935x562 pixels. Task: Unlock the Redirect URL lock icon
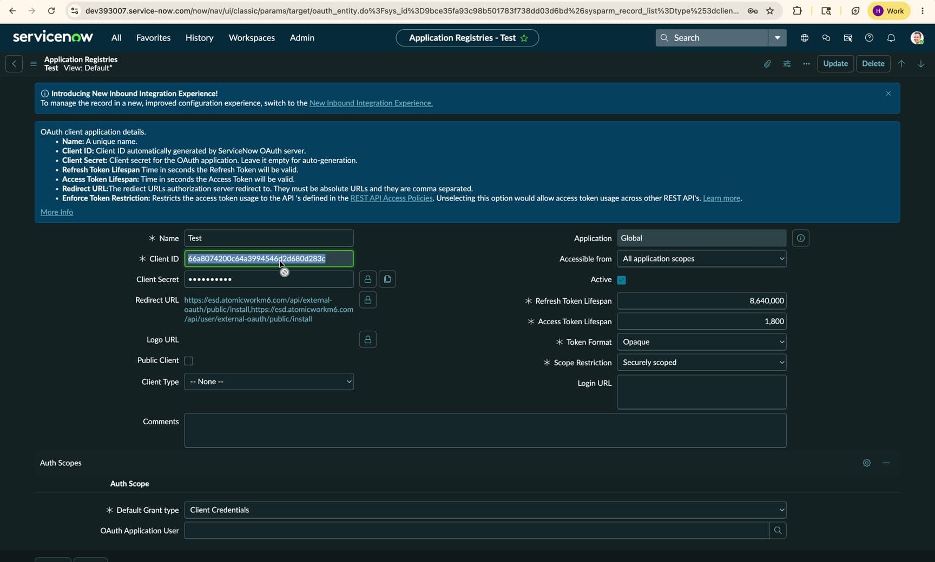(x=368, y=300)
